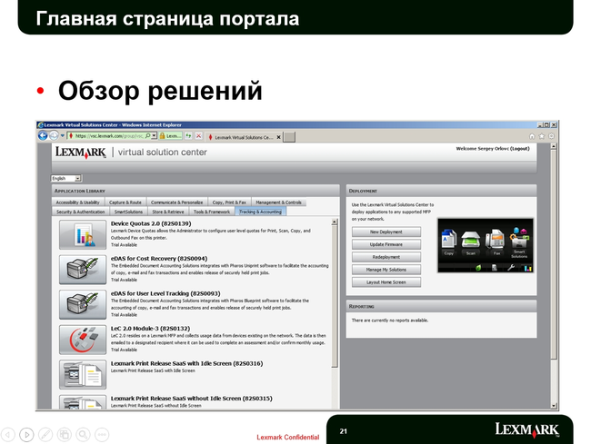Close the Lexmark Virtual Solutions browser tab
The image size is (591, 444).
pos(278,137)
